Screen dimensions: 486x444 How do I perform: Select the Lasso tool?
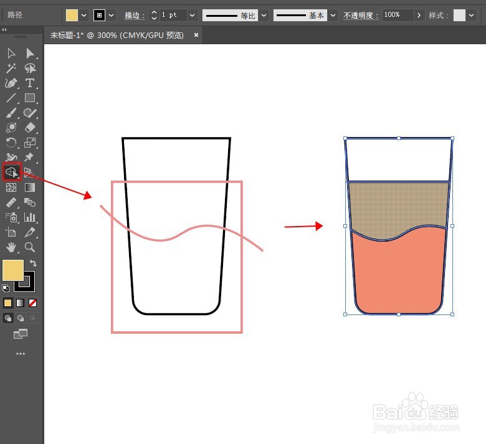point(30,68)
